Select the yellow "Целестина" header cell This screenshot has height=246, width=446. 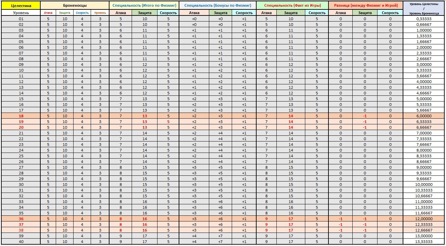[21, 5]
